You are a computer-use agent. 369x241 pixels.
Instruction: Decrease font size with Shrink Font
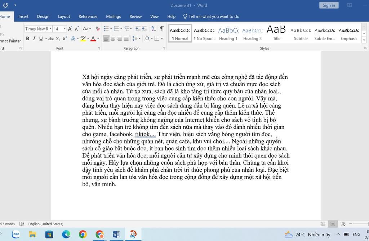click(76, 29)
